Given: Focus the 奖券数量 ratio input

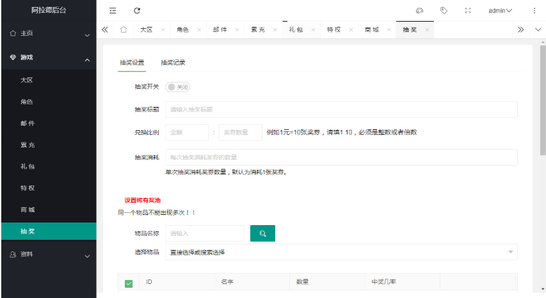Looking at the screenshot, I should click(x=240, y=132).
